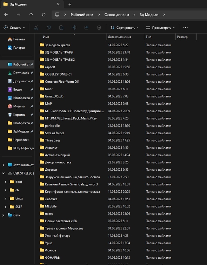Collapse the USB_STRELEC drive node
This screenshot has width=207, height=265.
point(3,173)
